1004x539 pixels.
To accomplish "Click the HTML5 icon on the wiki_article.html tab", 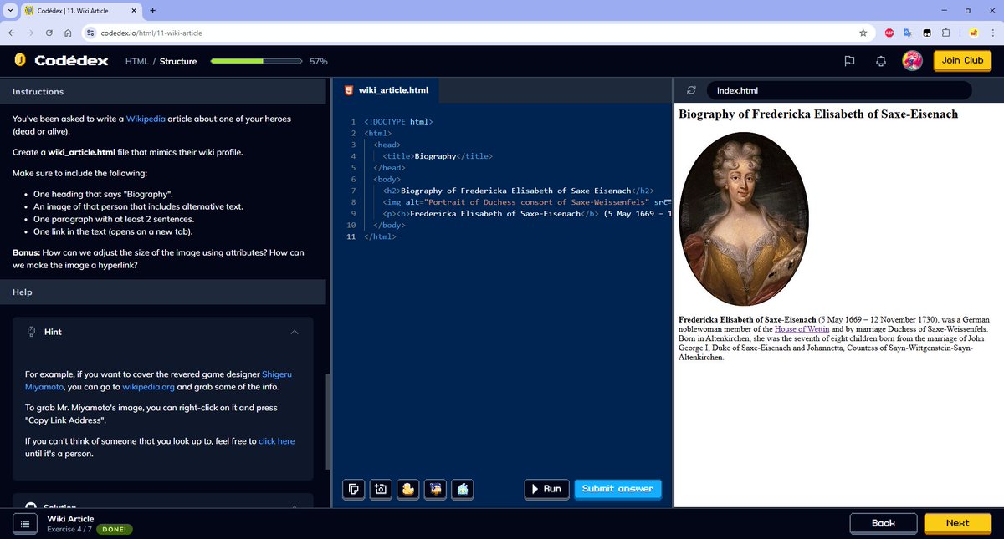I will coord(348,90).
